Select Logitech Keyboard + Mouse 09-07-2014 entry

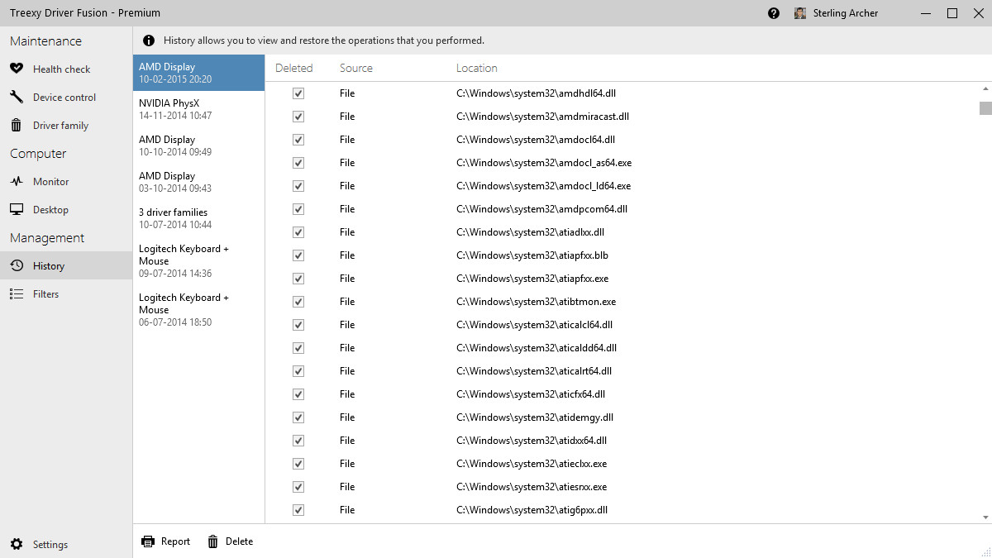pos(198,261)
